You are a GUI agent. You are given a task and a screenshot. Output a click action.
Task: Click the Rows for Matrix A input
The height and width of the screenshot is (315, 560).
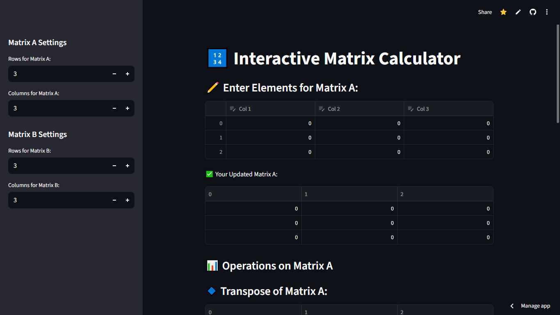click(58, 74)
